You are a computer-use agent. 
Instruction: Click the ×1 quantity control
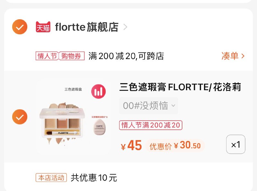point(236,144)
